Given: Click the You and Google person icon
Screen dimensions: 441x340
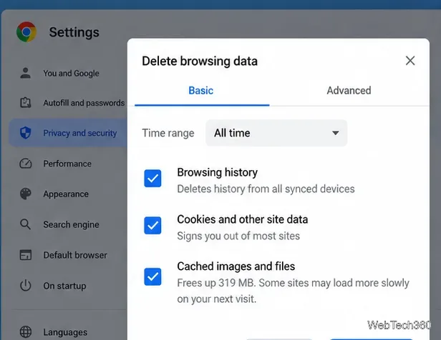Looking at the screenshot, I should [x=26, y=73].
